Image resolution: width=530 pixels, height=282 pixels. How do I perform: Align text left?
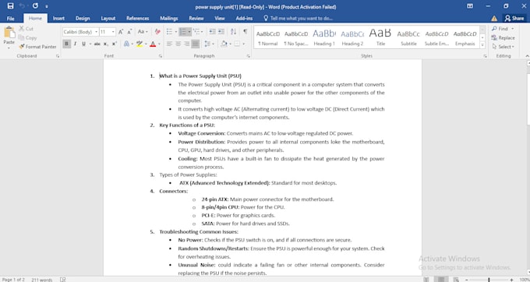169,44
